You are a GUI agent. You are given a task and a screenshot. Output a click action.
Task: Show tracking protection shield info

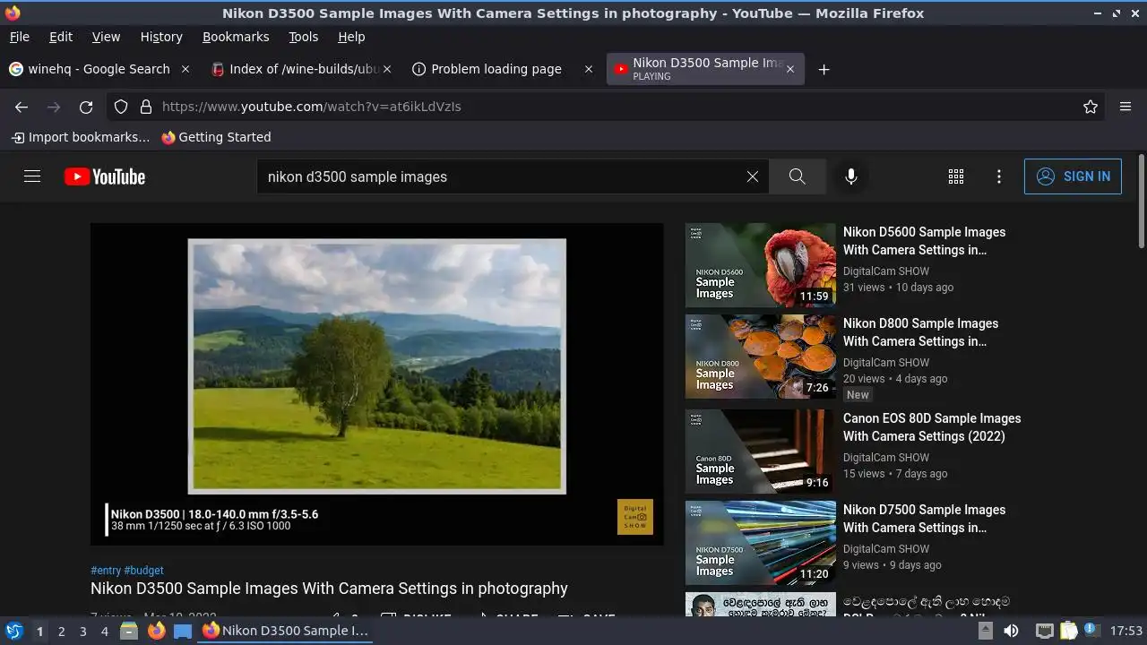(x=121, y=107)
